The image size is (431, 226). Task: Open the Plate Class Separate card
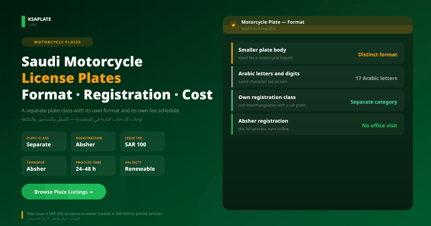pyautogui.click(x=44, y=141)
